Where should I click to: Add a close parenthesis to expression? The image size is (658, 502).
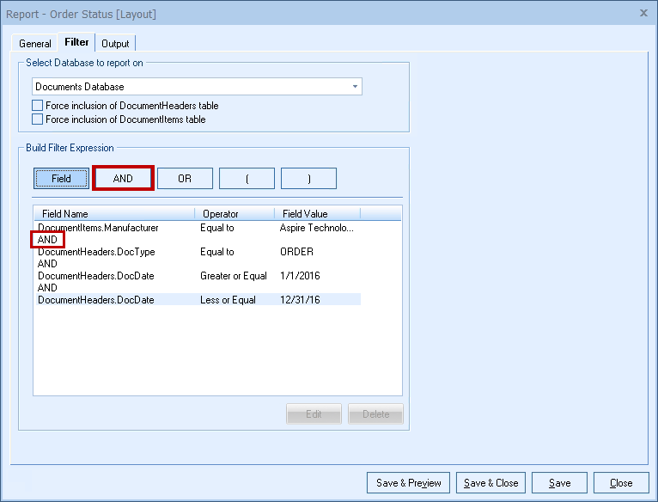pyautogui.click(x=308, y=178)
